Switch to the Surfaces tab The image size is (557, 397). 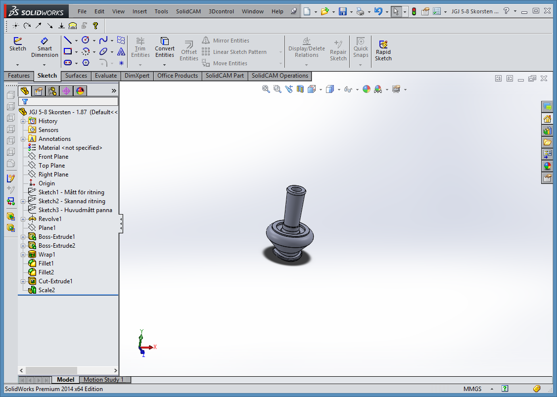76,76
